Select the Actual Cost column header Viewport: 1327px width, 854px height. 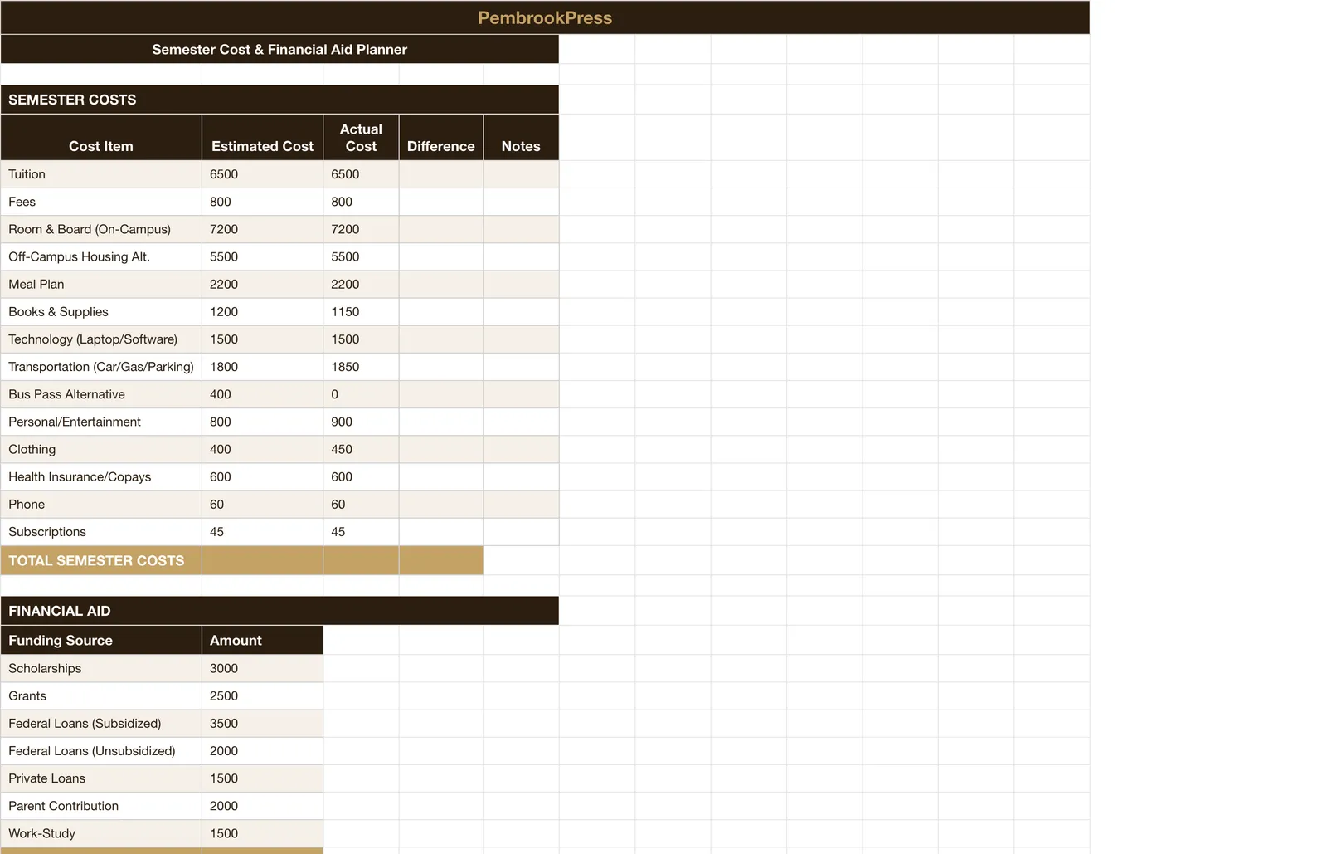[x=361, y=137]
